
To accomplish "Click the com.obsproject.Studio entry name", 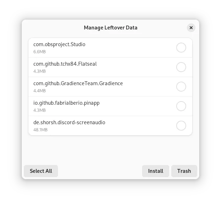I will [59, 44].
